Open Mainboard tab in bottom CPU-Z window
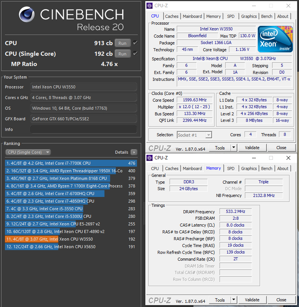 (192, 168)
